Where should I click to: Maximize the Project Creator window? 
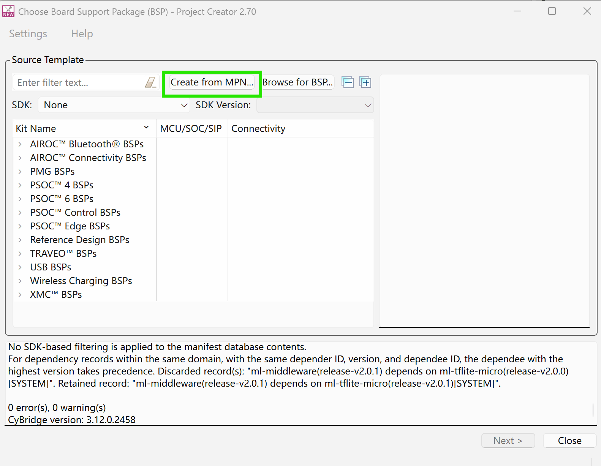coord(552,11)
